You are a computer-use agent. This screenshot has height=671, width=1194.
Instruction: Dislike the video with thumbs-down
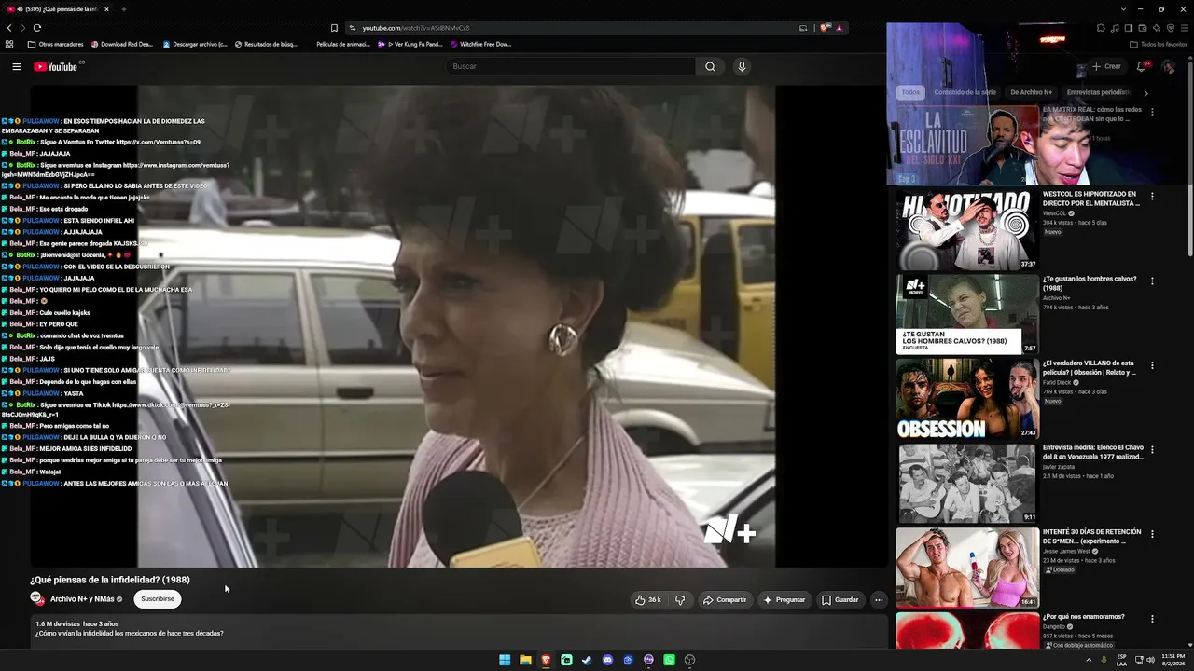click(x=679, y=600)
